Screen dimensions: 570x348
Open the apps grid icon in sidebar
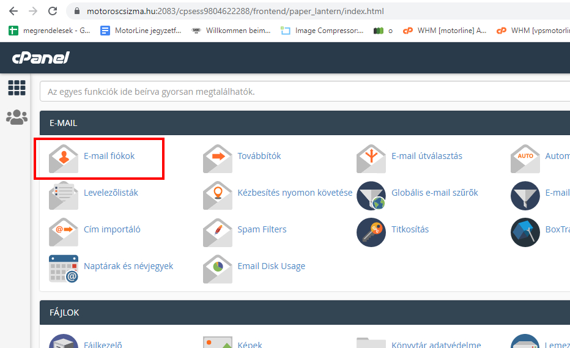pyautogui.click(x=17, y=87)
